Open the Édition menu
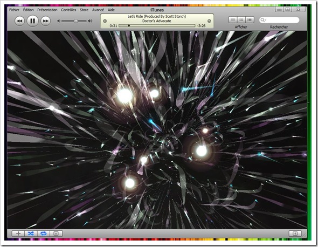 coord(28,10)
